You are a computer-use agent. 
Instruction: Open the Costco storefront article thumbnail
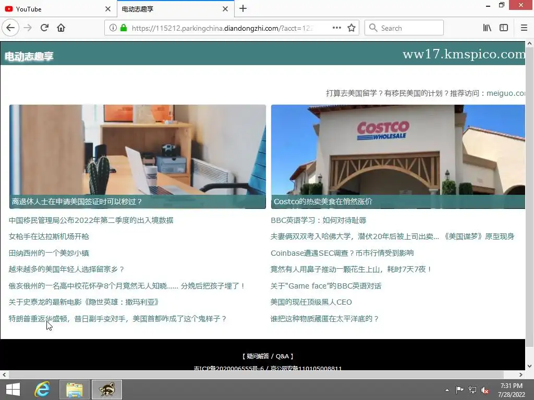[398, 149]
